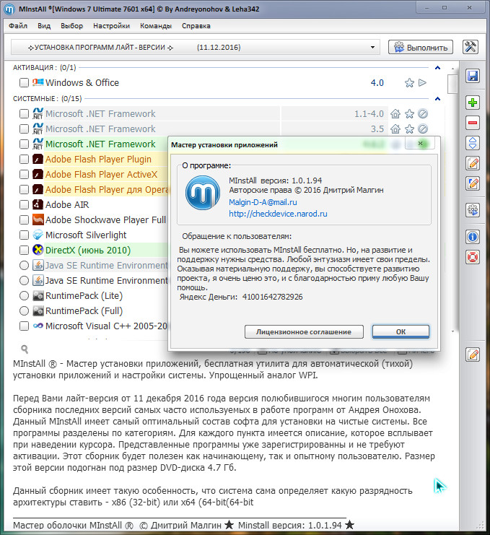Click the Лицензионное соглашение button
Image resolution: width=490 pixels, height=535 pixels.
[x=304, y=331]
